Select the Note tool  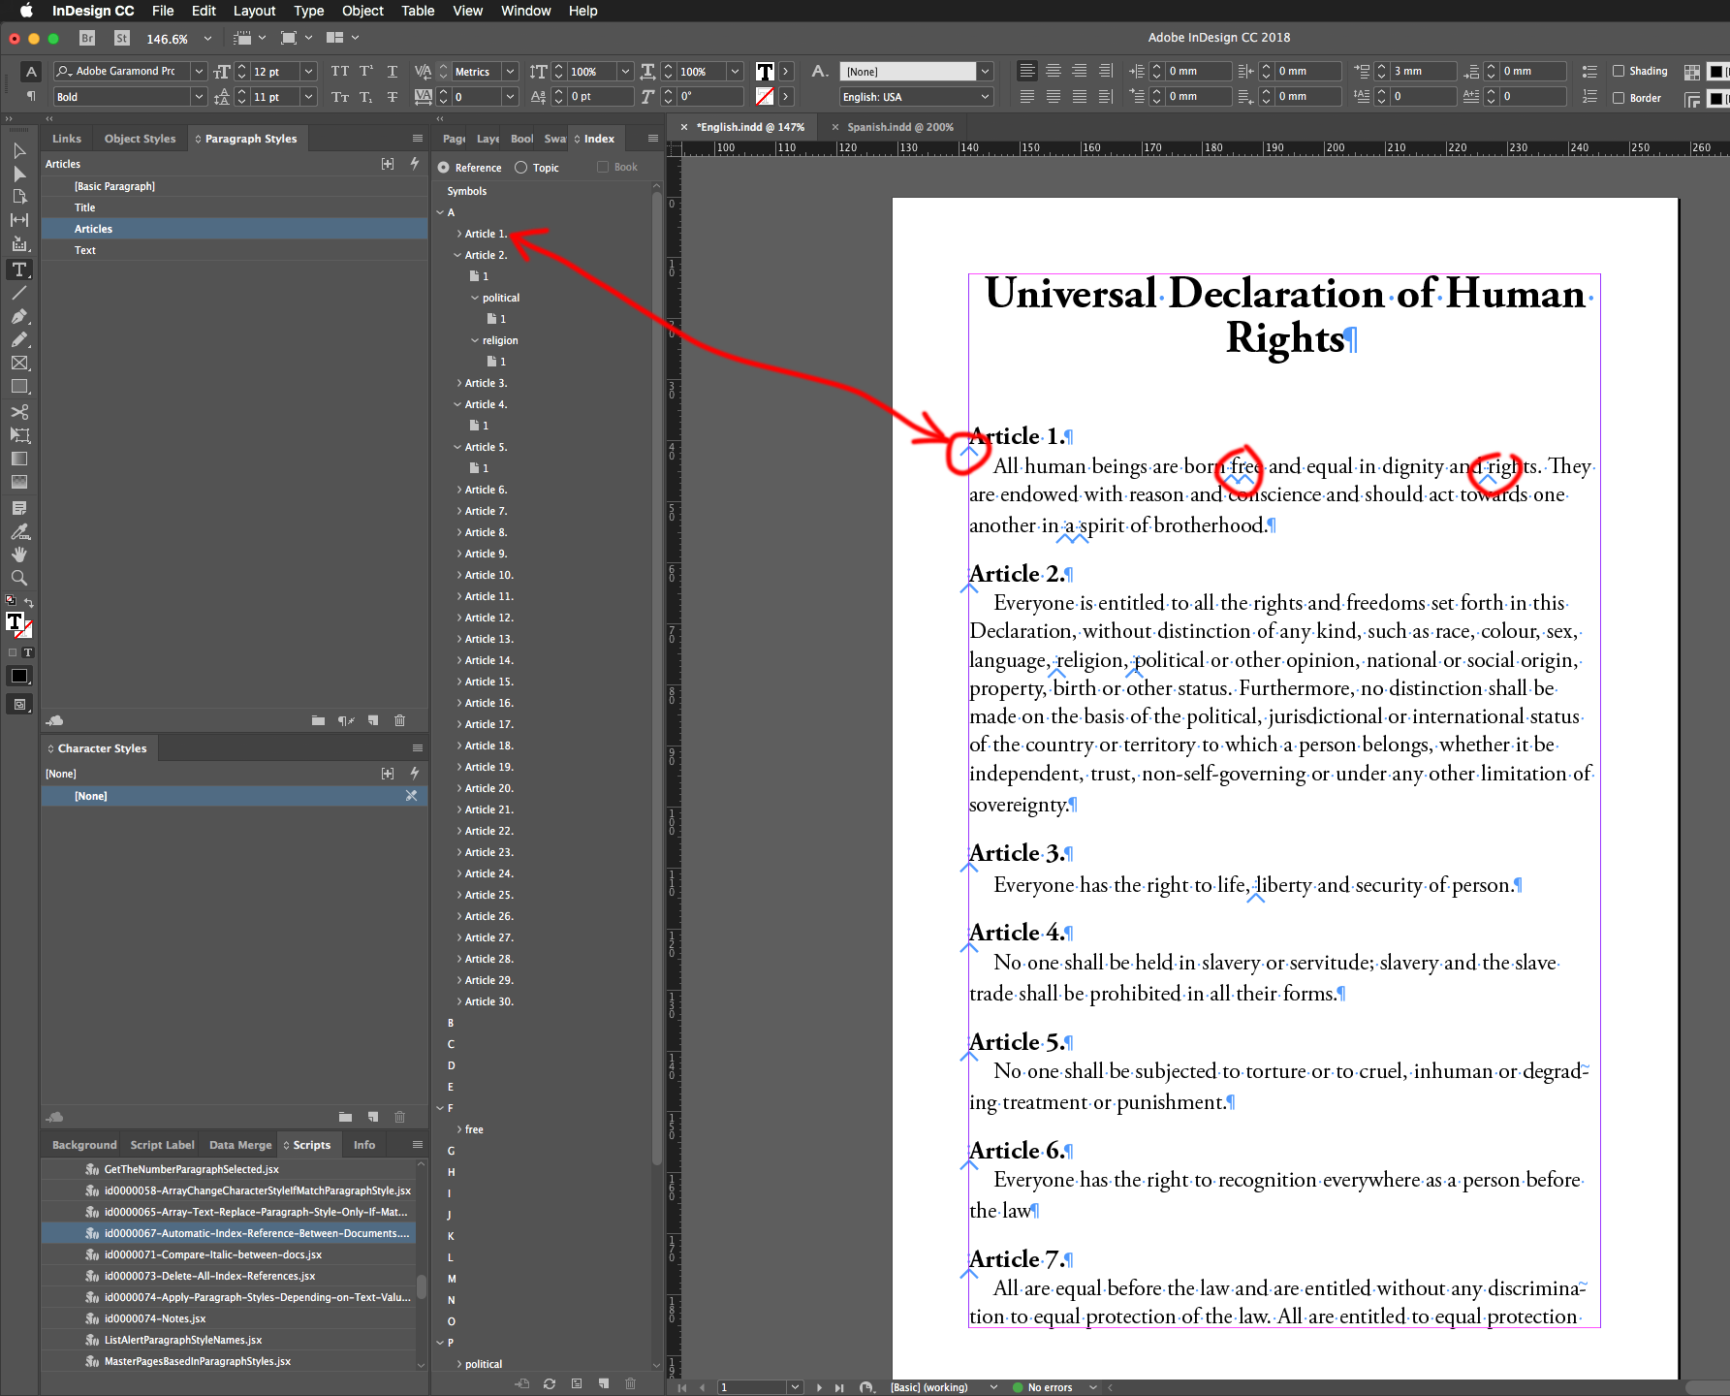(x=19, y=508)
